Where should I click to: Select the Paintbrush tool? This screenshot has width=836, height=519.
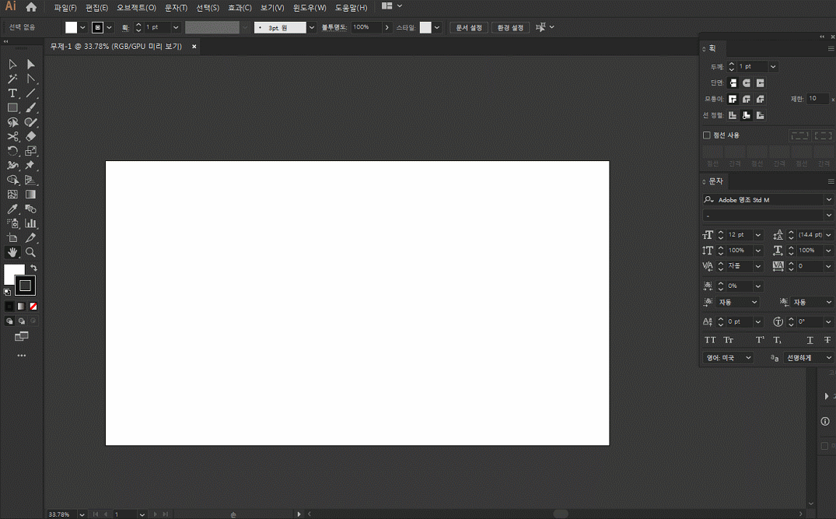pos(30,107)
